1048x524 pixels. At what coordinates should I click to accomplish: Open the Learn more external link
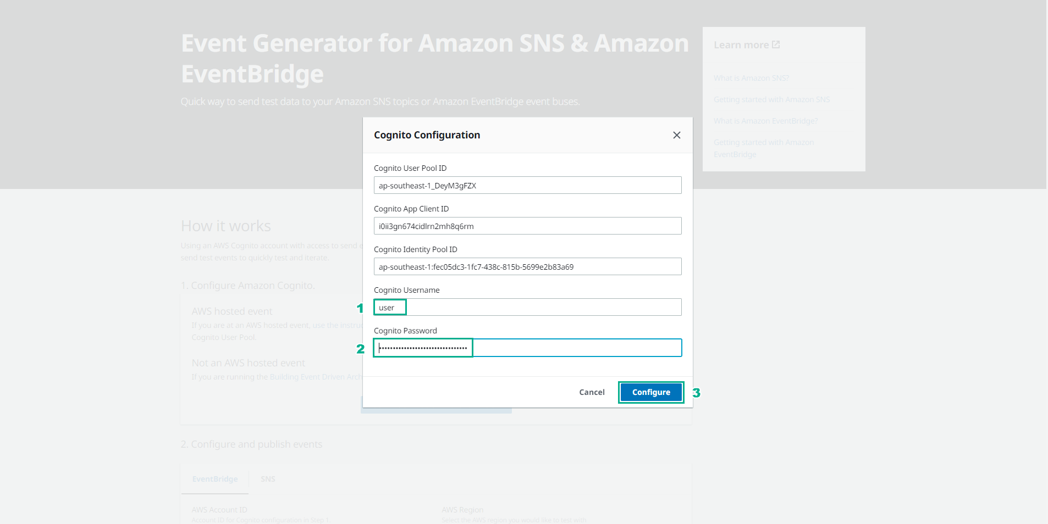[x=747, y=45]
